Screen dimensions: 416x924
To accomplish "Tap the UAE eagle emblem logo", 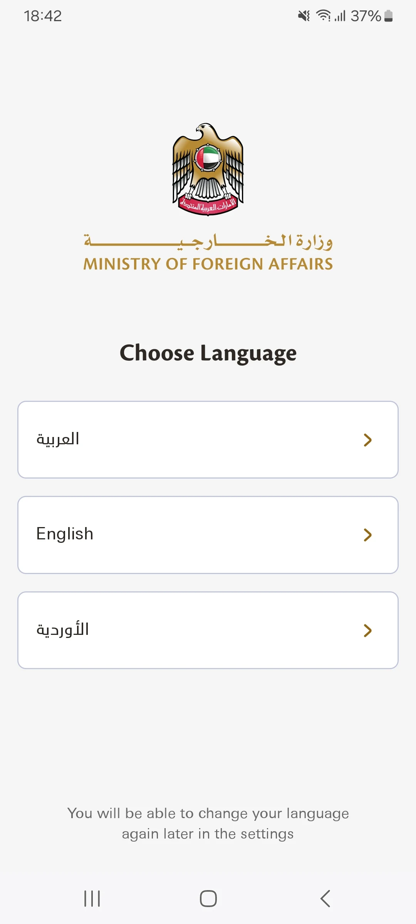I will point(208,169).
